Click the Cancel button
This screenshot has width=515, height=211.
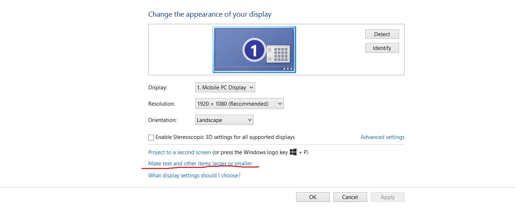pyautogui.click(x=350, y=197)
